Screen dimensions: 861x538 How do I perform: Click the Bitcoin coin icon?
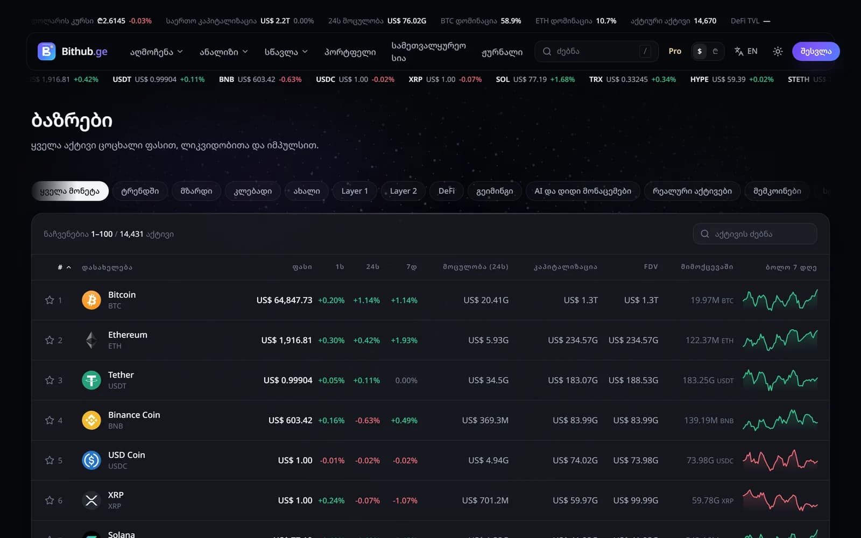91,300
